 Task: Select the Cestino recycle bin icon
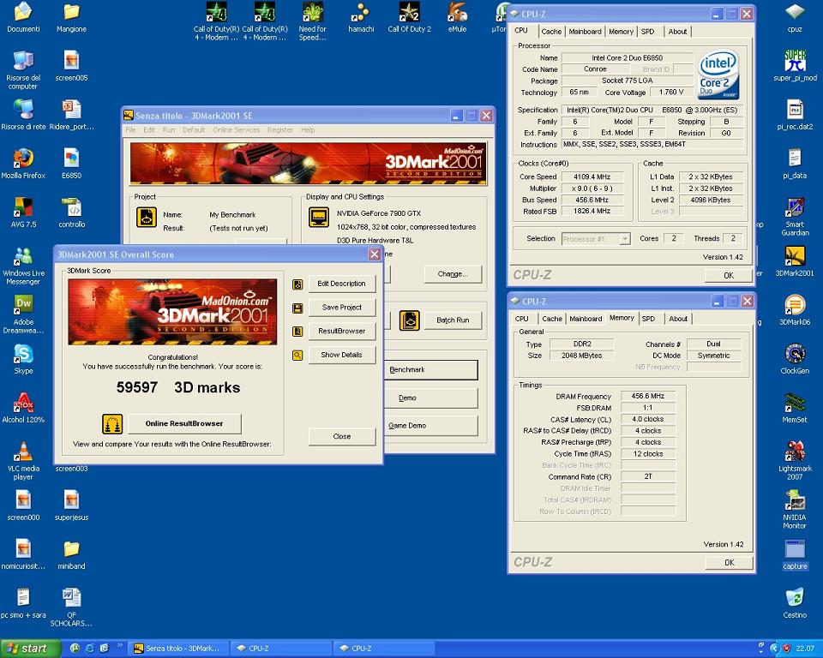[x=795, y=603]
